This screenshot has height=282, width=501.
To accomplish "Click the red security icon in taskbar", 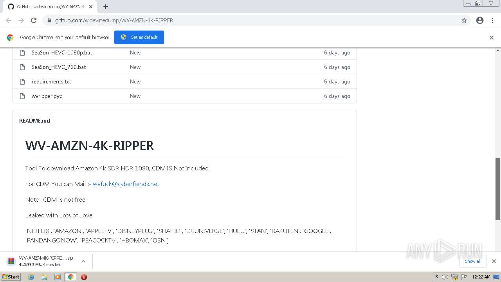I will coord(84,277).
